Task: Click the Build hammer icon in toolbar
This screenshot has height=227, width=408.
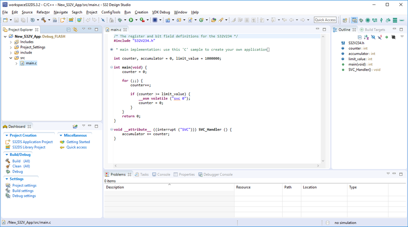Action: [43, 20]
